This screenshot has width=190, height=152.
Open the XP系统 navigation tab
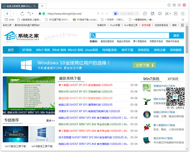tap(27, 50)
